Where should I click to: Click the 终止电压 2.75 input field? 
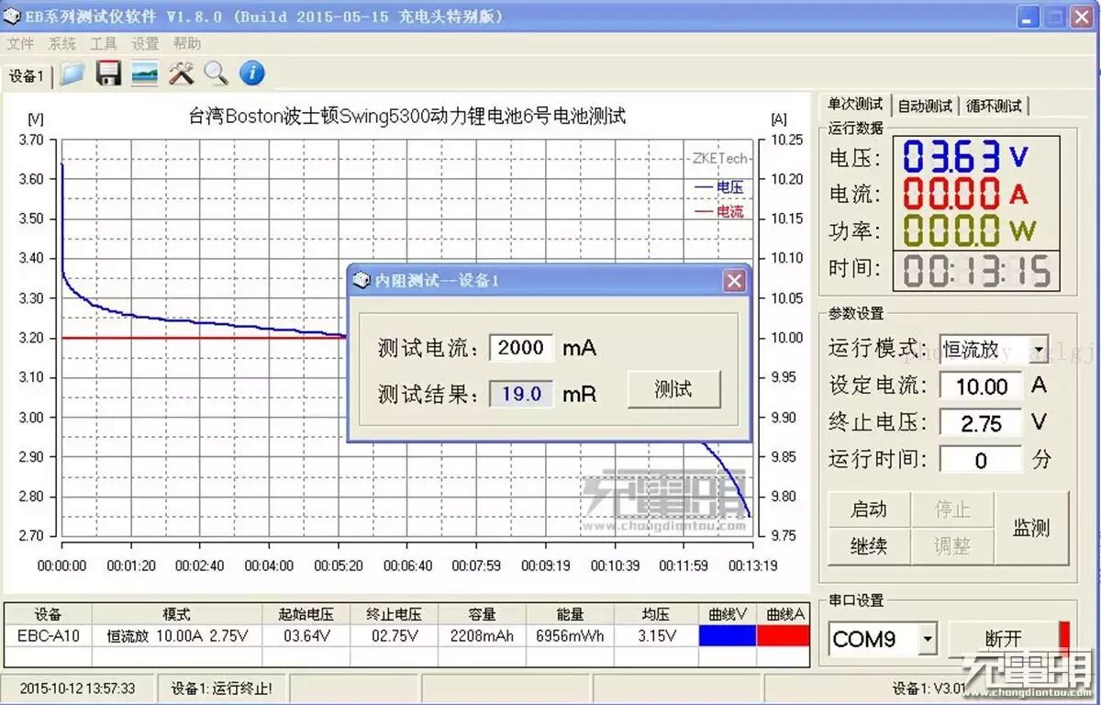point(981,423)
